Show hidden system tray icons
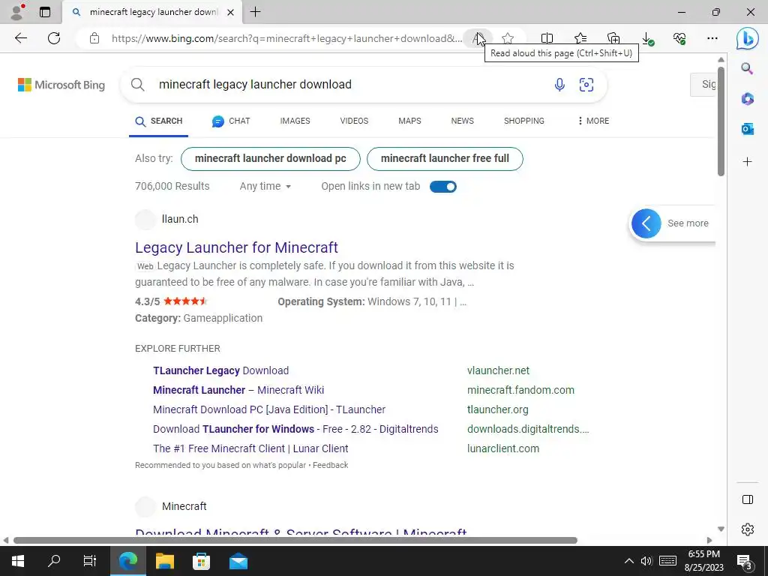Viewport: 768px width, 576px height. 629,561
